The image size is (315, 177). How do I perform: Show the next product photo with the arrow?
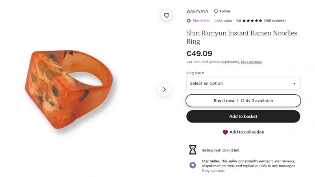pos(164,89)
